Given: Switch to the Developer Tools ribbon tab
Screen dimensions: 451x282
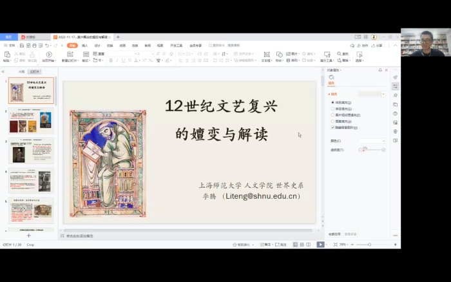Looking at the screenshot, I should [176, 46].
